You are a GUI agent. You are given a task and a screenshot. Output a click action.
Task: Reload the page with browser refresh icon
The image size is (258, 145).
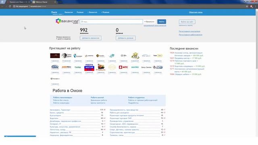pos(10,6)
